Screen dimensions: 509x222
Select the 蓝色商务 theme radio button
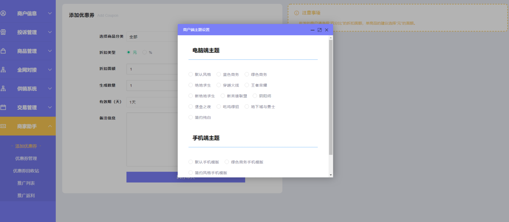click(219, 74)
